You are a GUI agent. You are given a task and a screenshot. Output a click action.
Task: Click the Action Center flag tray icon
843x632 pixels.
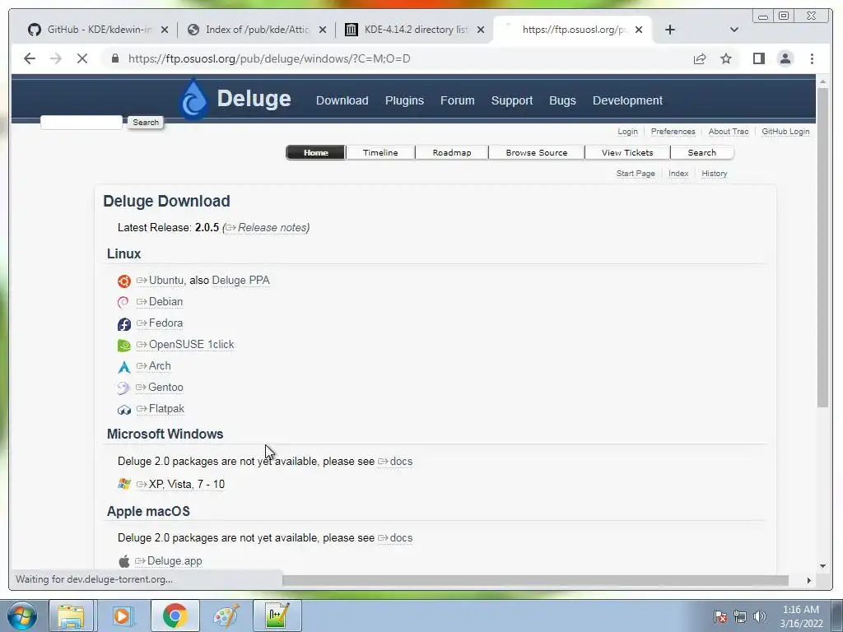click(x=720, y=616)
